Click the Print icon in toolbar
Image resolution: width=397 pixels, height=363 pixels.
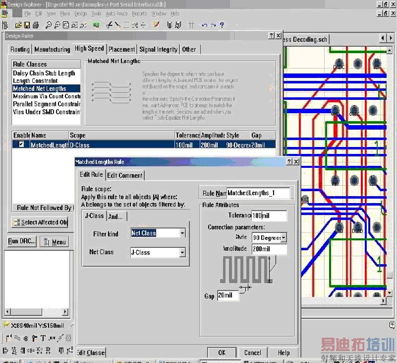[x=36, y=25]
